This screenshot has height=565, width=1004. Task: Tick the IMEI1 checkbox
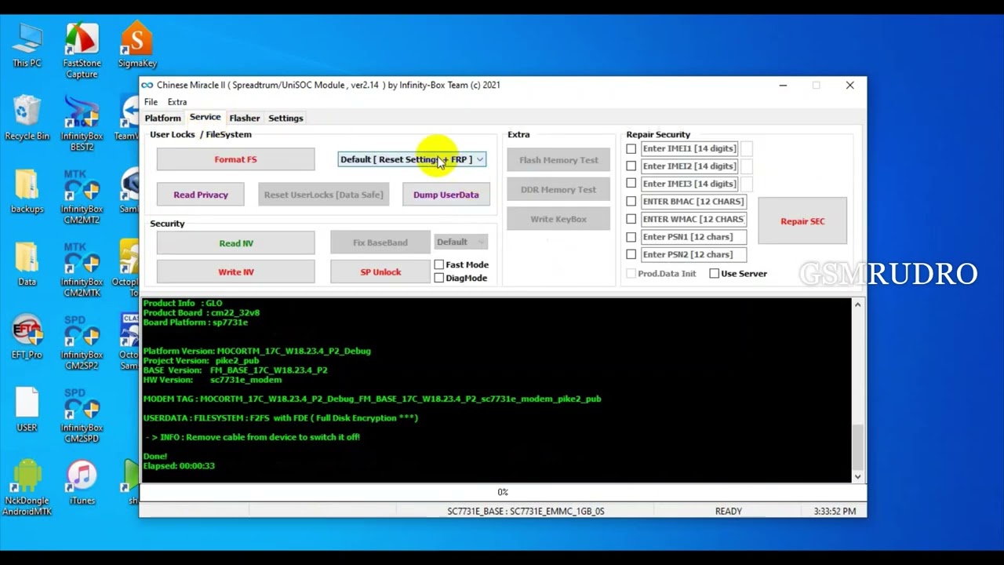point(631,148)
